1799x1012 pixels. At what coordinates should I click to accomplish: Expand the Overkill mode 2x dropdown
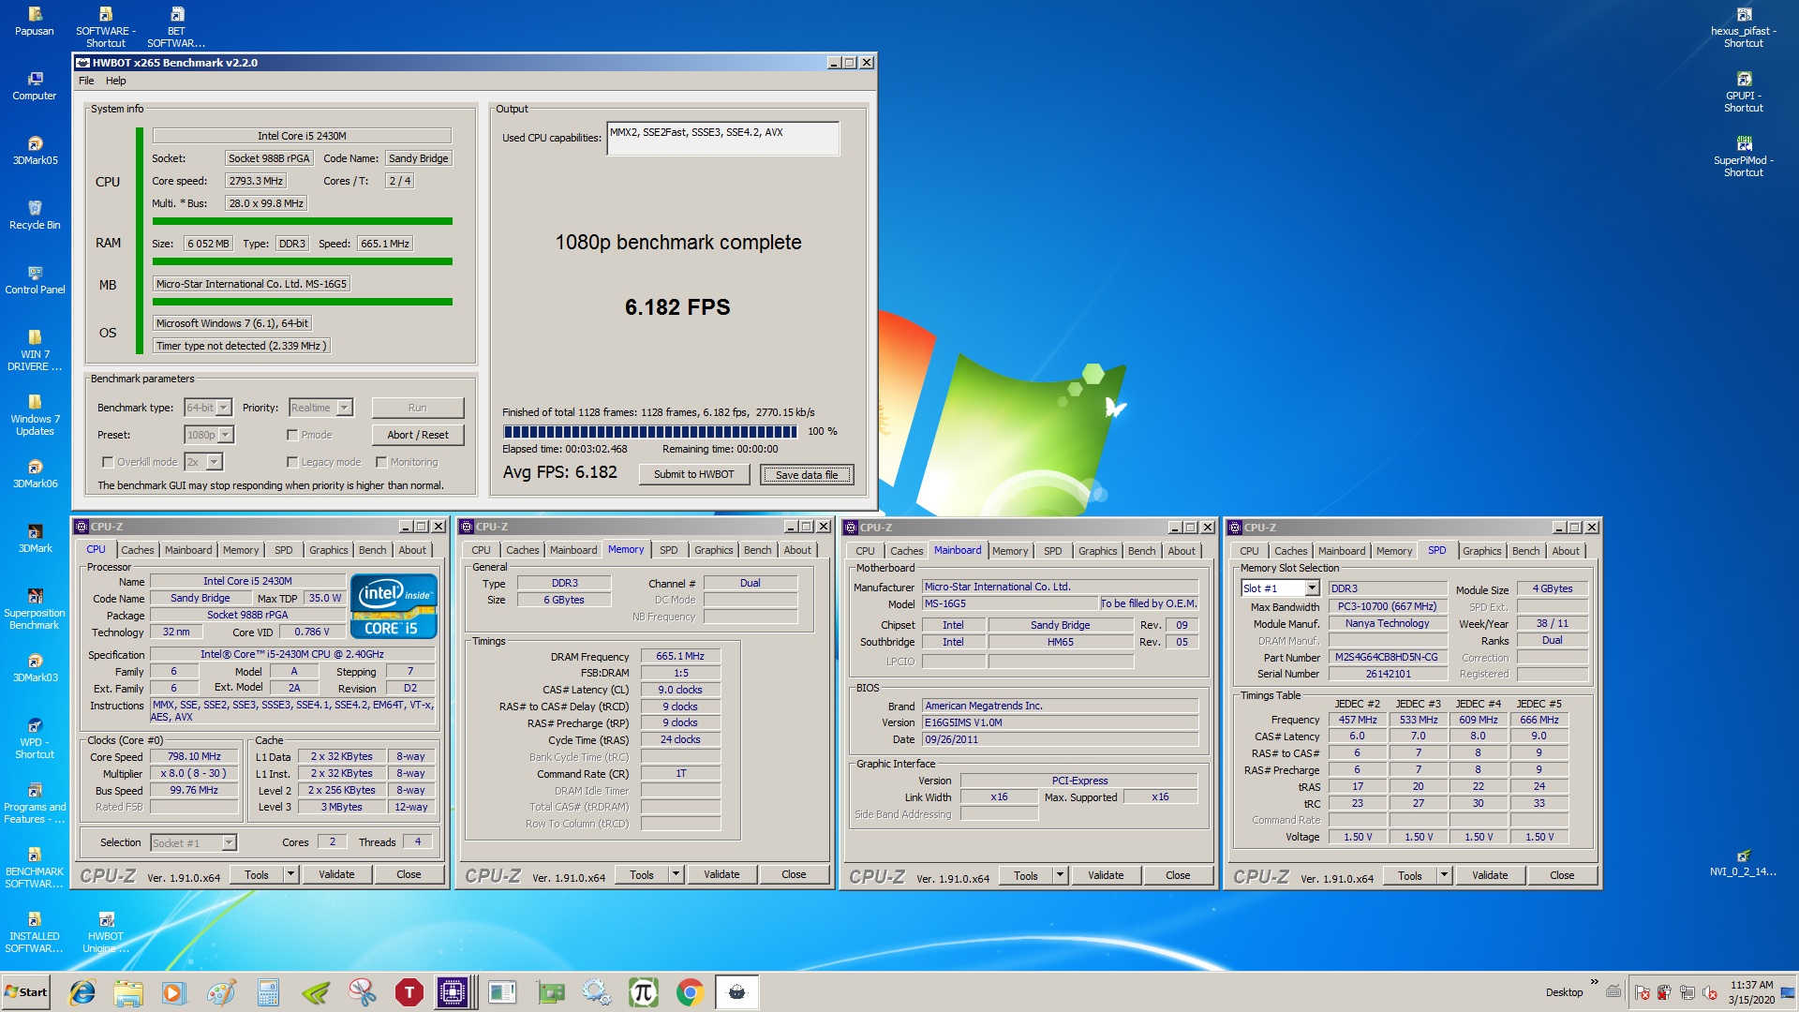click(215, 462)
